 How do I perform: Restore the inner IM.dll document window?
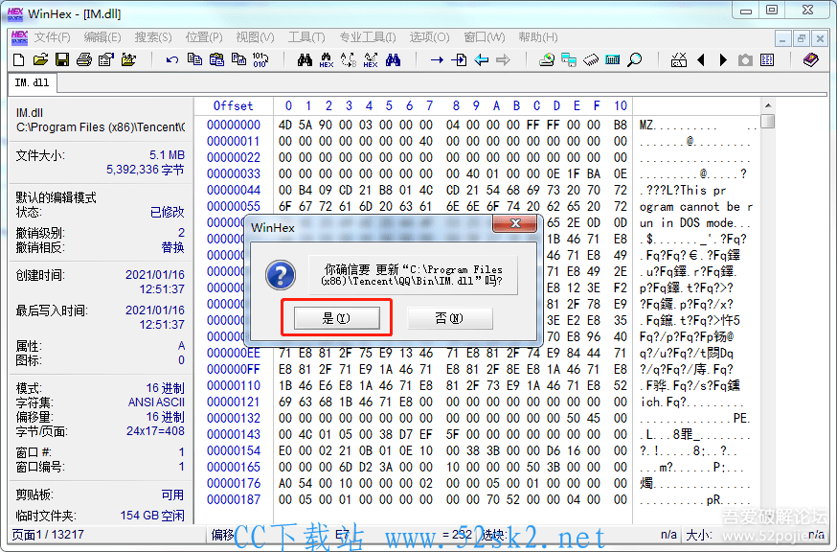tap(801, 38)
